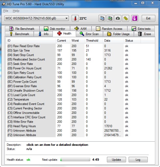Select the (09) Power On Hours Count row
The height and width of the screenshot is (167, 160).
80,68
